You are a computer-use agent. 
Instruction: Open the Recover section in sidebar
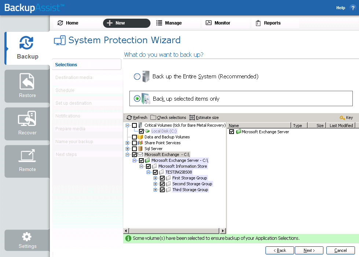27,124
